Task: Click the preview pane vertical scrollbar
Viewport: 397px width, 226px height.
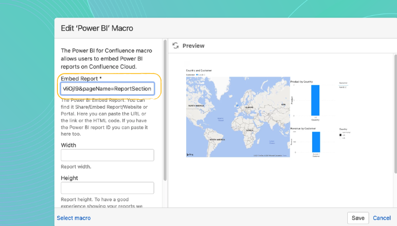Action: click(x=395, y=114)
